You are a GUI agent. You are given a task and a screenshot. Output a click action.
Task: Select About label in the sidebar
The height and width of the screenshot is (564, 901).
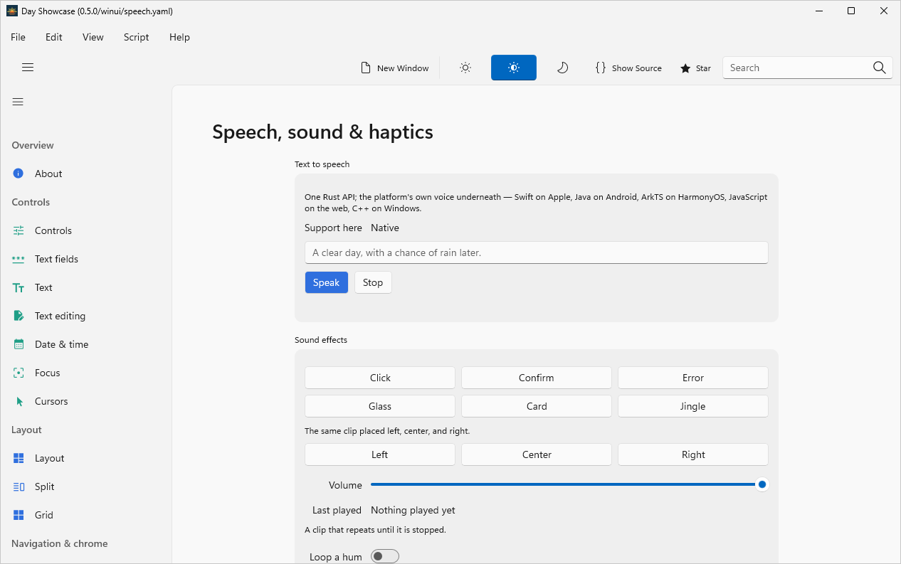pyautogui.click(x=48, y=174)
